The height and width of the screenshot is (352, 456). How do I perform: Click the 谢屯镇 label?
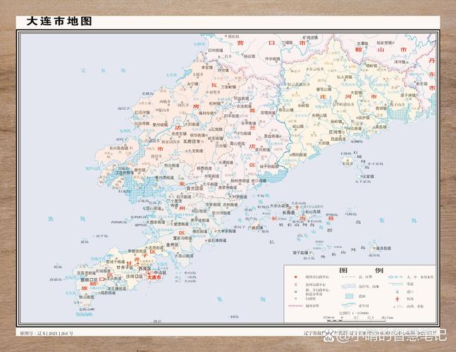tap(140, 170)
